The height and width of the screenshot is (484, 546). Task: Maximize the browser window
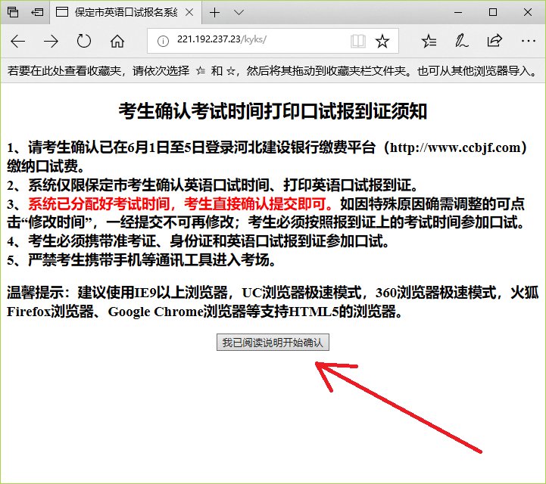point(493,13)
